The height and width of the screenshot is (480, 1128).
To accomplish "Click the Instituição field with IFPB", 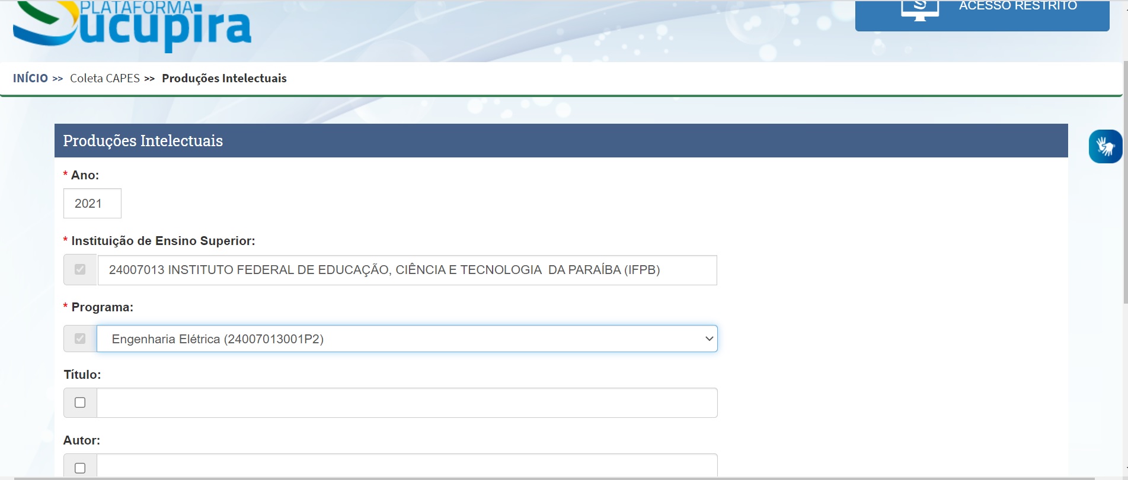I will tap(407, 270).
